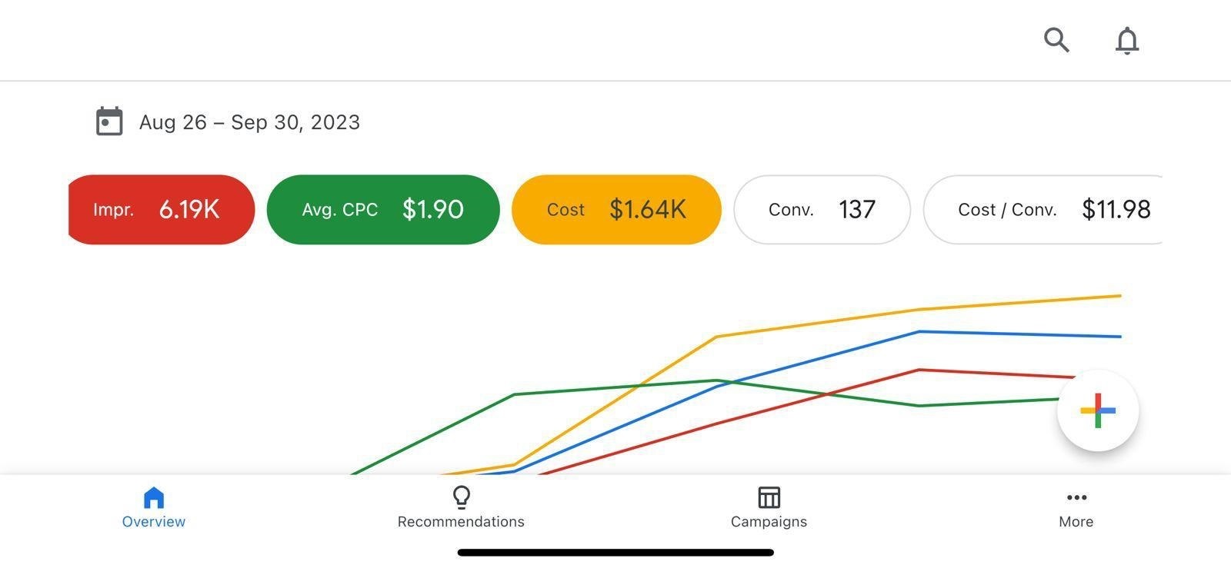Toggle the yellow Cost metric chip

click(616, 209)
